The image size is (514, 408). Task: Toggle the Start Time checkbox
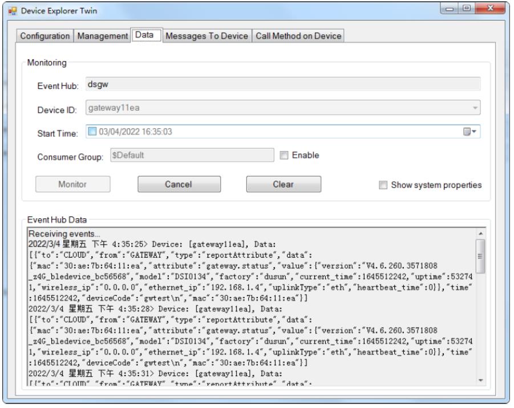[x=92, y=132]
